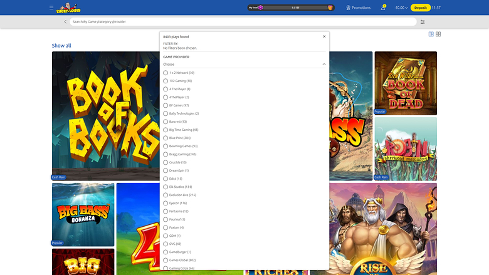Click the Popular tag on Big Bass Bonanza
489x275 pixels.
[x=57, y=243]
